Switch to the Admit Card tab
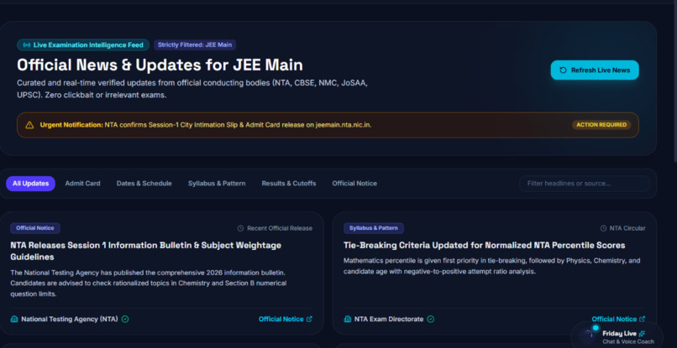 [82, 184]
